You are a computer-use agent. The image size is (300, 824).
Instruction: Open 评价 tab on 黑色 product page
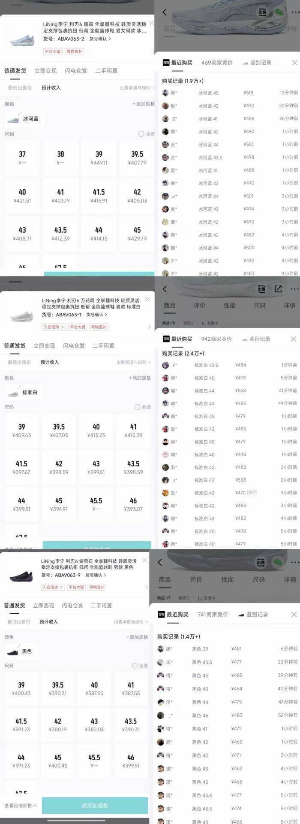196,579
